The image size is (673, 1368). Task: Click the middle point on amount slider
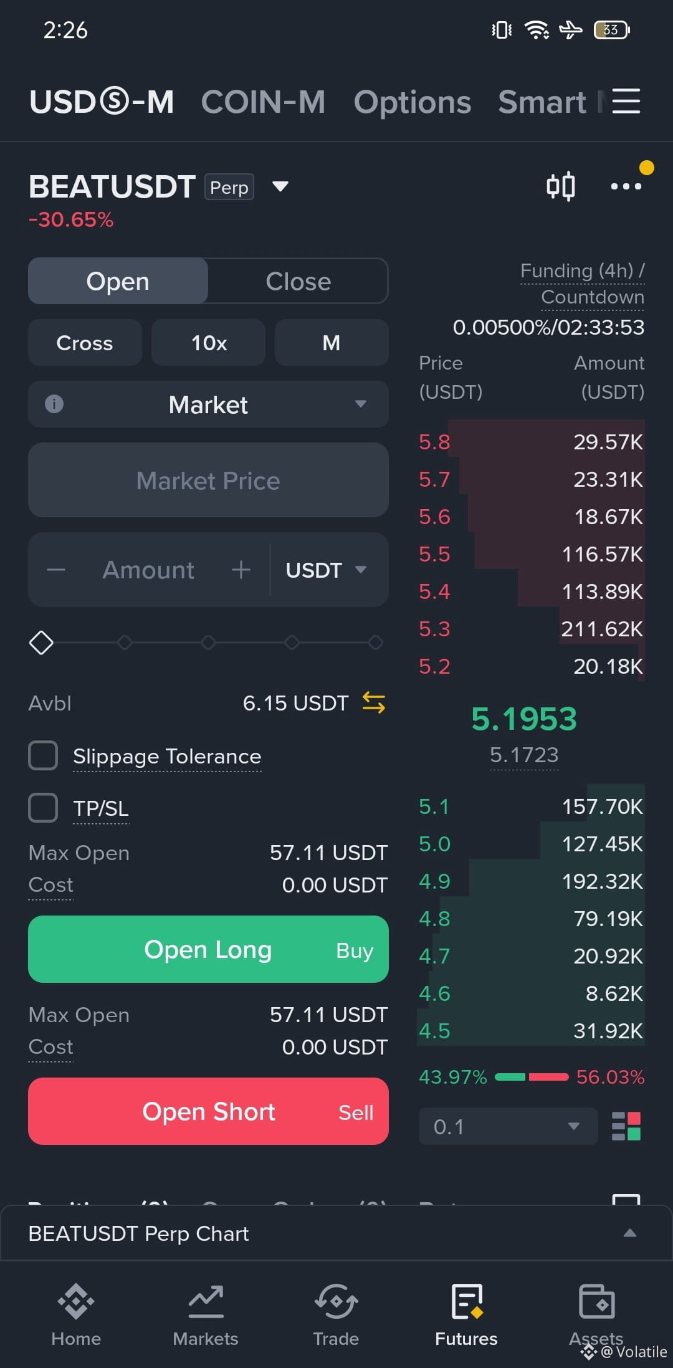click(208, 642)
